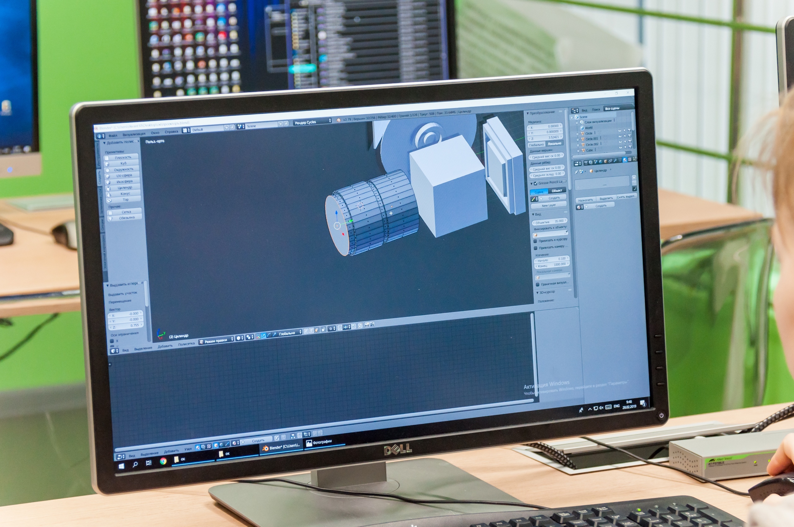Open the Material properties tab icon

[x=625, y=160]
